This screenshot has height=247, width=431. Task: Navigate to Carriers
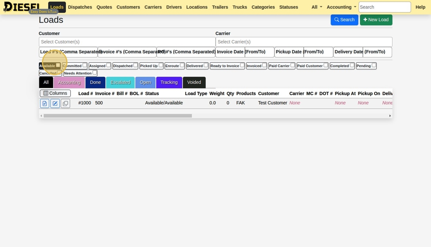[153, 7]
